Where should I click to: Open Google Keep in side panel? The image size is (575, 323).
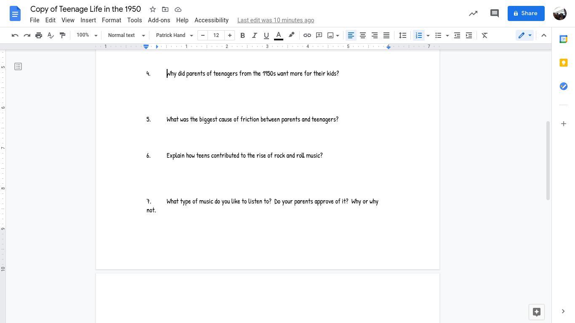tap(563, 63)
